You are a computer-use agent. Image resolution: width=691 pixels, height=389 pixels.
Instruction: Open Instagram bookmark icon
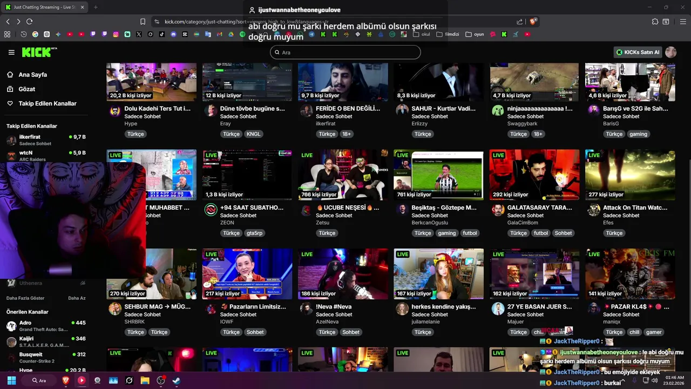[x=116, y=34]
